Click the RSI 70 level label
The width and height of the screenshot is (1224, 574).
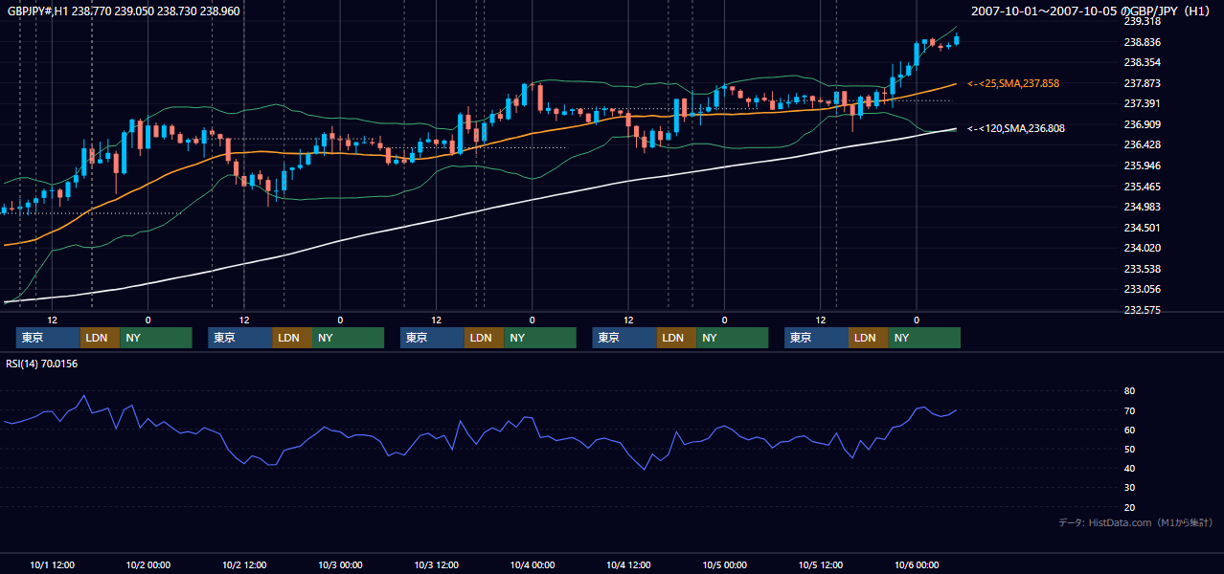pyautogui.click(x=1129, y=410)
